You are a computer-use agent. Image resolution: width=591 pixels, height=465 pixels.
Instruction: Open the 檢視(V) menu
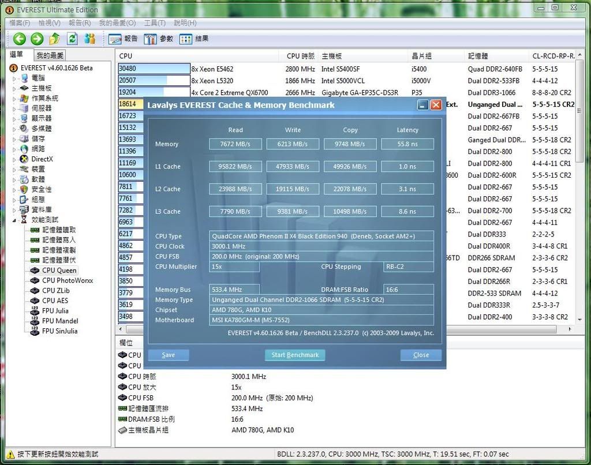pos(50,23)
